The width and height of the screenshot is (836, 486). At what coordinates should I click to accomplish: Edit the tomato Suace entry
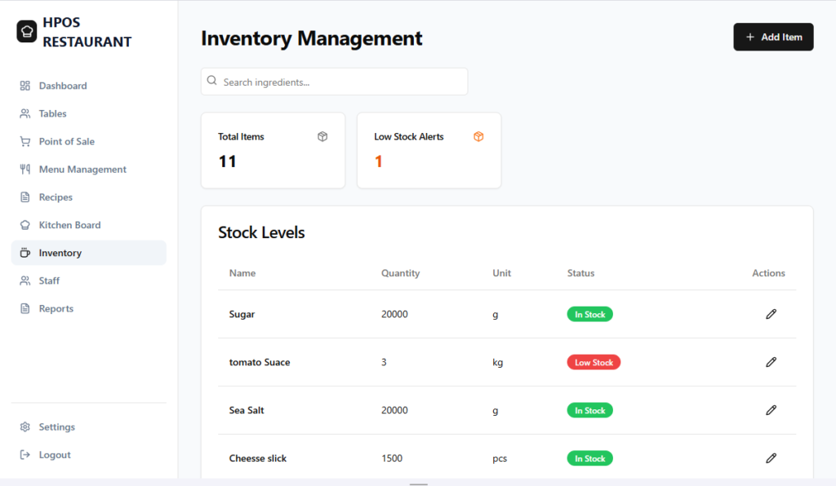pos(771,362)
